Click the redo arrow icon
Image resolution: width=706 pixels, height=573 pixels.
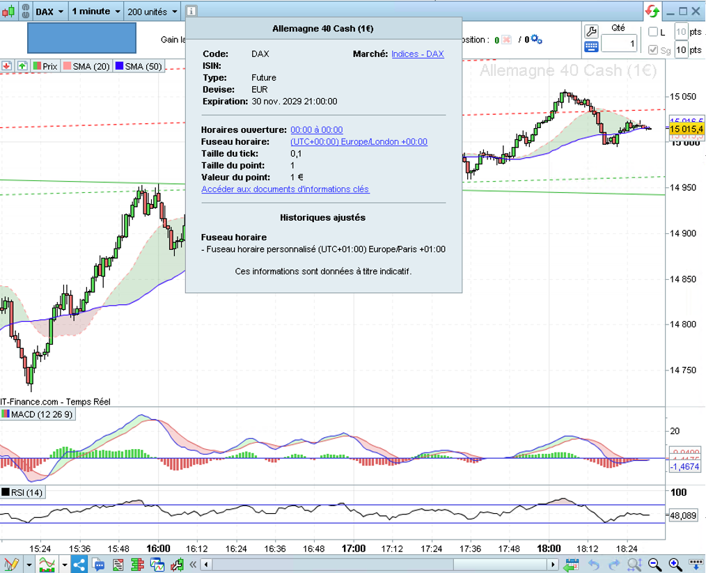pos(613,565)
